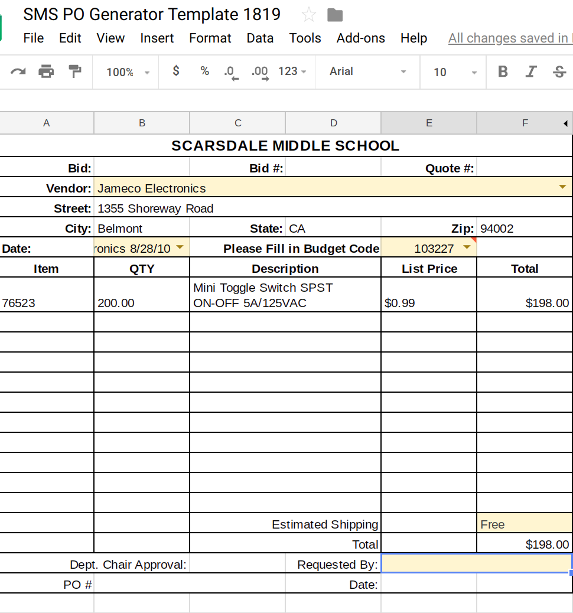This screenshot has width=573, height=613.
Task: Click the All changes saved link
Action: (x=510, y=38)
